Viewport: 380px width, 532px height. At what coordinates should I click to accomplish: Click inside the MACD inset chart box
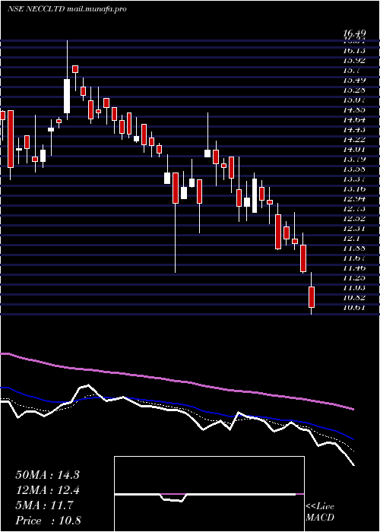point(209,494)
